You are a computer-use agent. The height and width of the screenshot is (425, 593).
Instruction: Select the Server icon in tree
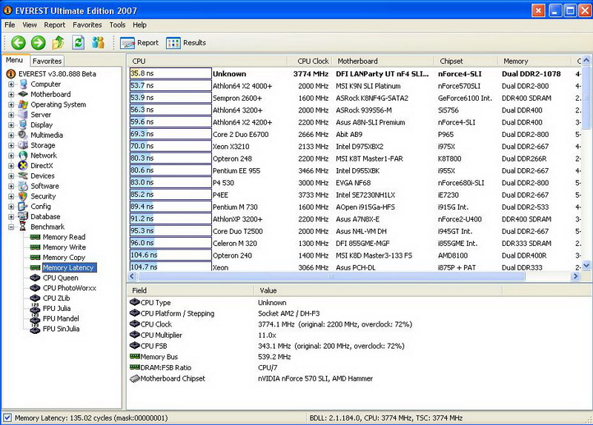pos(24,115)
